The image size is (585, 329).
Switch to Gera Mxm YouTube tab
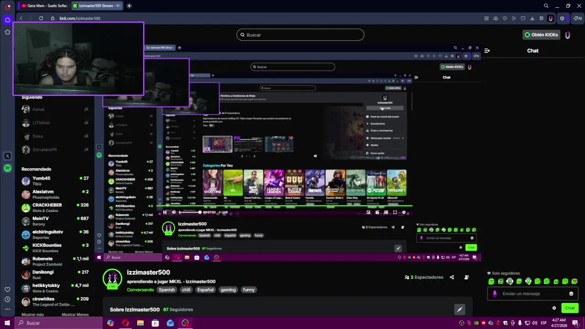(x=44, y=6)
